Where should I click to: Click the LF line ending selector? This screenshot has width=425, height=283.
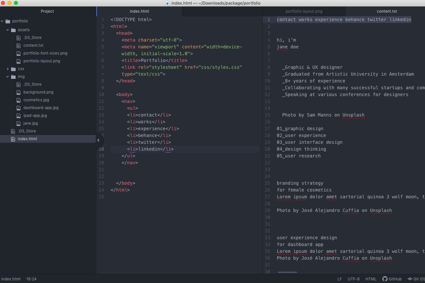pyautogui.click(x=340, y=279)
